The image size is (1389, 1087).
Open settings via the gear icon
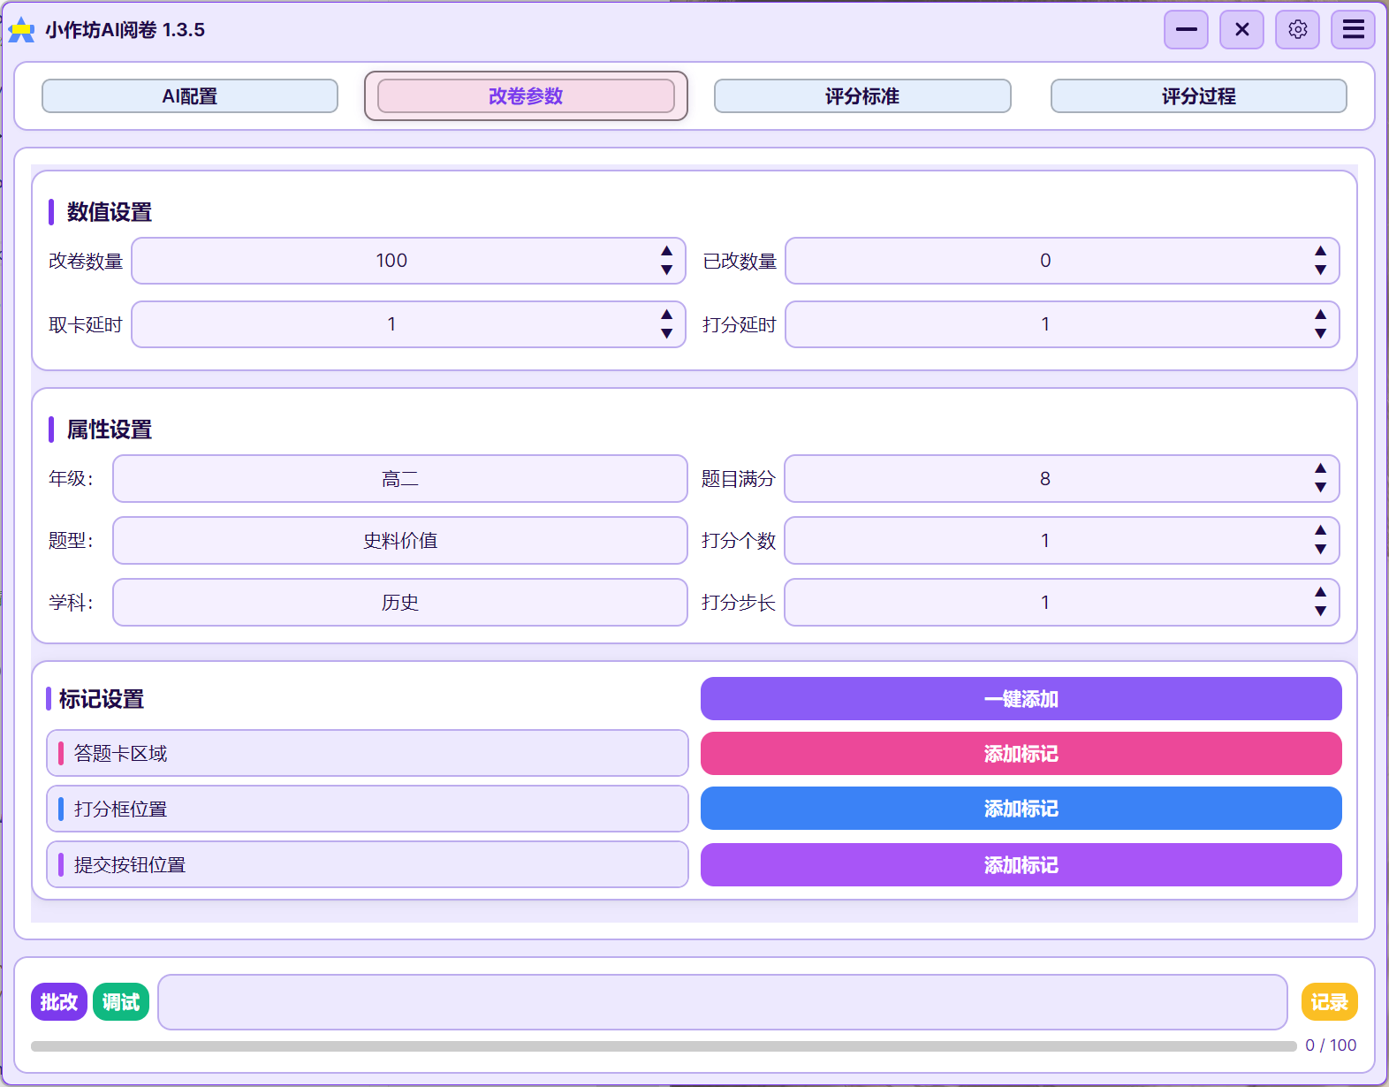point(1297,30)
